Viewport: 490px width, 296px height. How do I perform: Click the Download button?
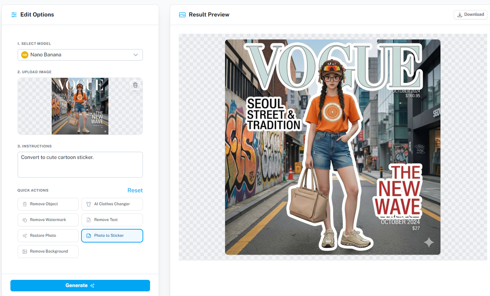471,14
